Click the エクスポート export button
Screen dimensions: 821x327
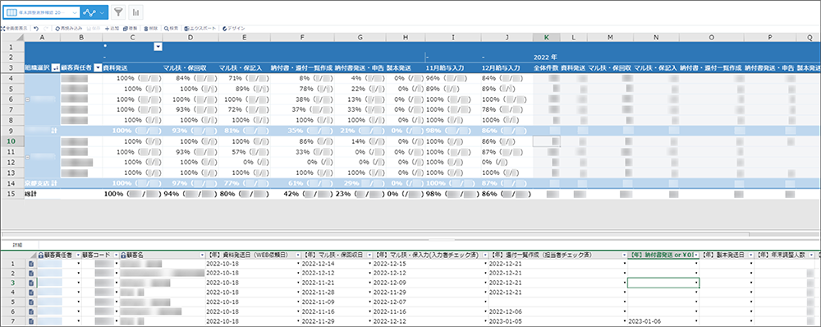[x=200, y=28]
